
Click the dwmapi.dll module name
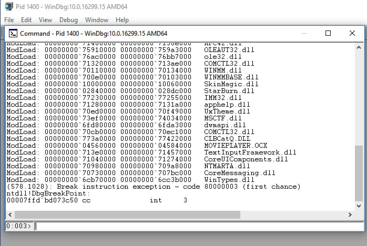tap(225, 125)
